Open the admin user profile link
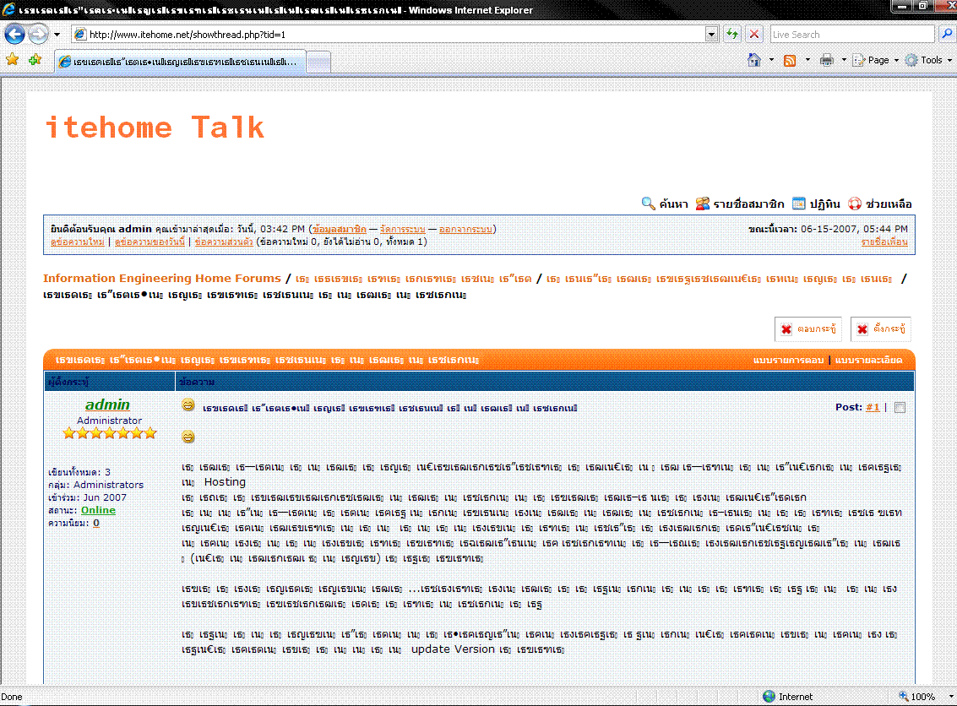 pyautogui.click(x=108, y=405)
